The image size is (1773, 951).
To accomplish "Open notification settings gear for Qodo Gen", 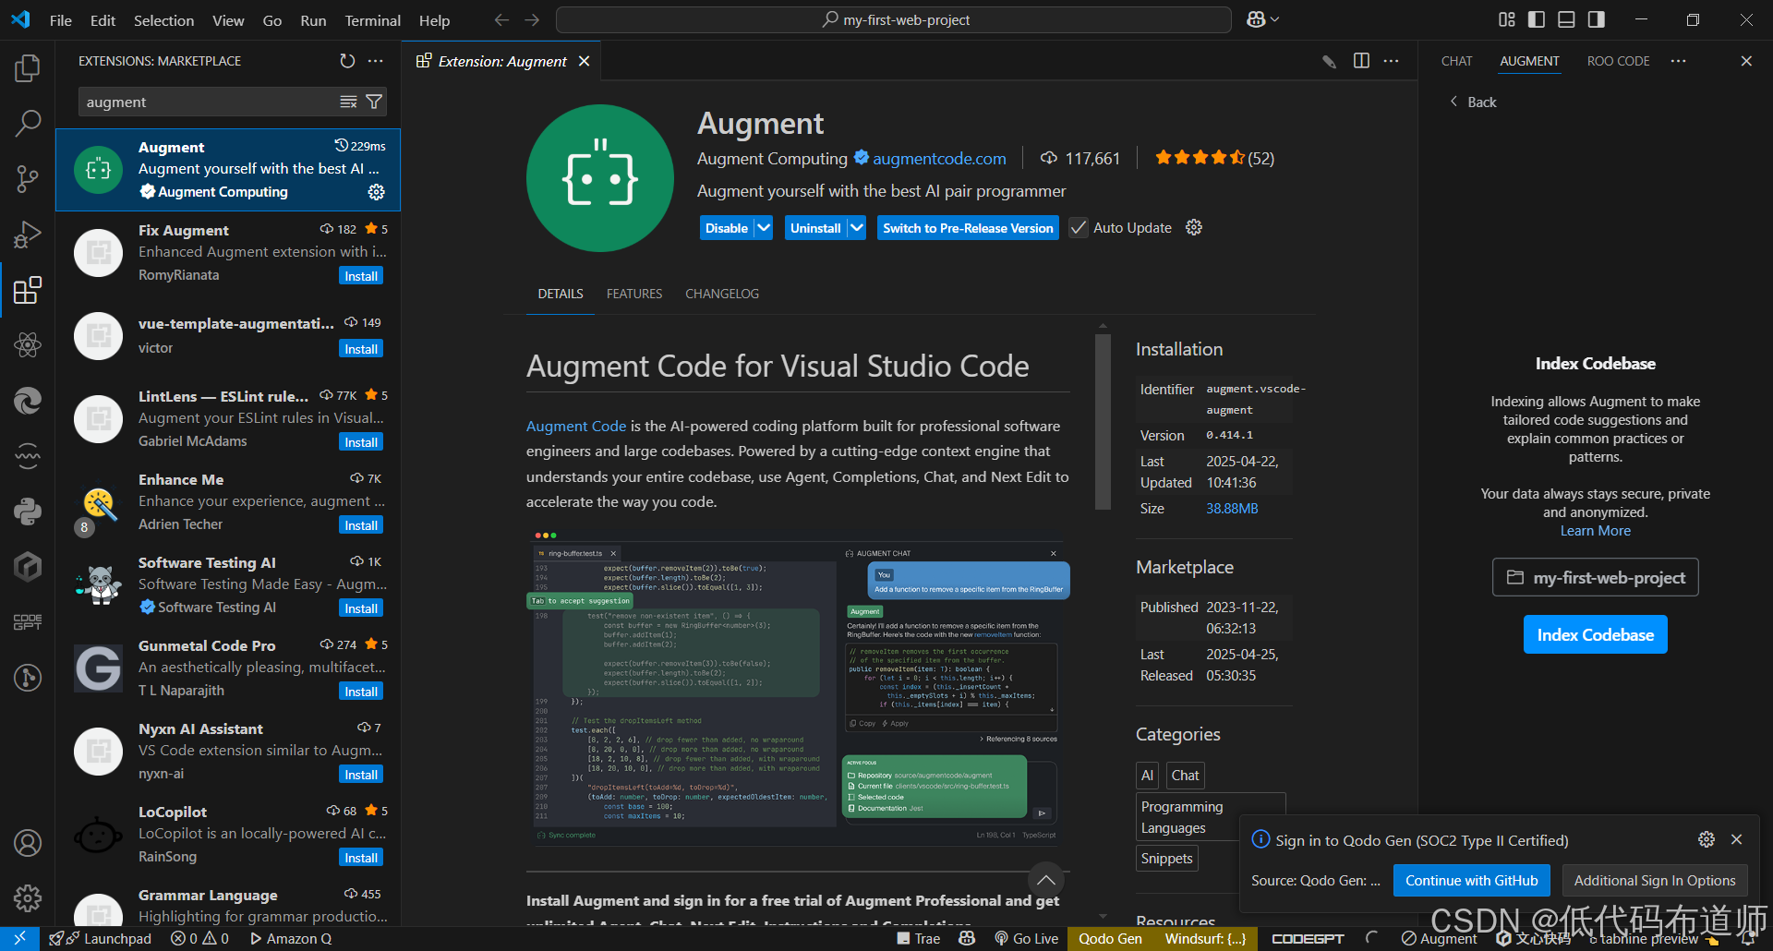I will (x=1707, y=839).
